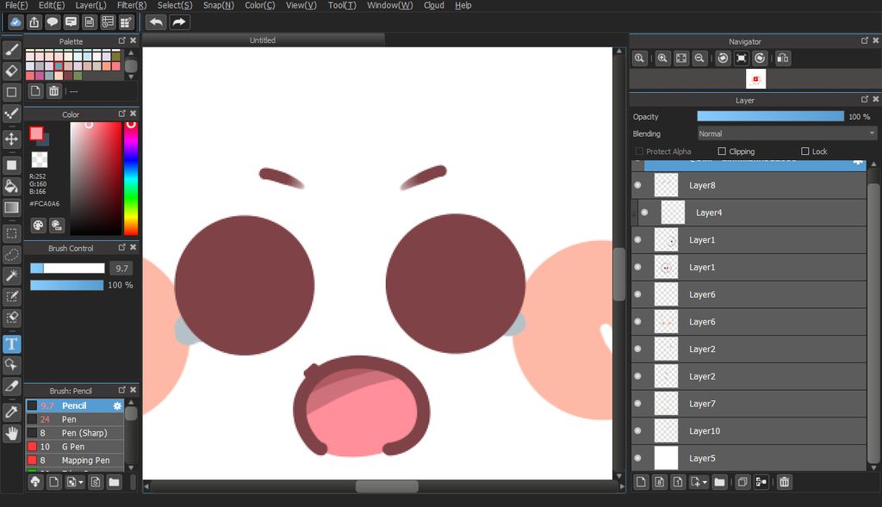This screenshot has width=882, height=507.
Task: Open the Blending mode dropdown
Action: [x=787, y=133]
